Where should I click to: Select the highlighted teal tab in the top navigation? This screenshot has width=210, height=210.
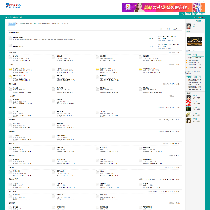click(x=182, y=14)
